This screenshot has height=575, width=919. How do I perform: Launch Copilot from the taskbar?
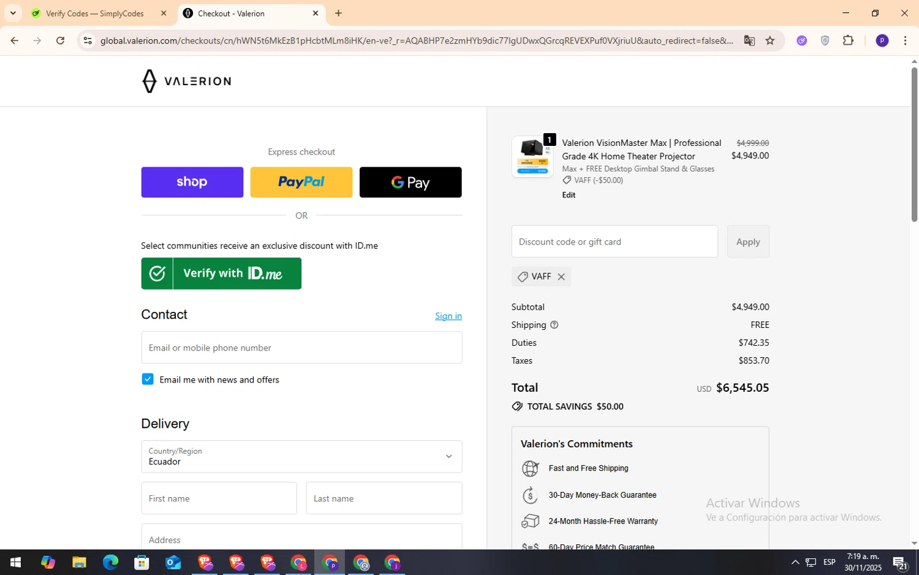click(48, 562)
